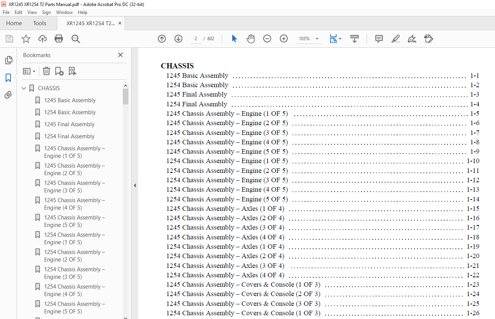Collapse the CHASSIS bookmark tree
Viewport: 495px width, 319px height.
click(24, 88)
